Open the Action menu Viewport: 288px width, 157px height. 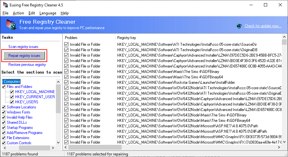18,13
